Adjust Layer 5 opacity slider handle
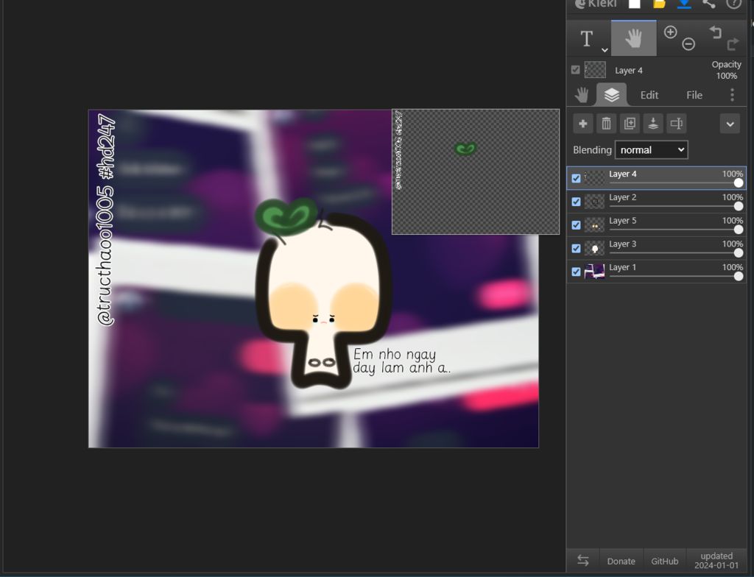Image resolution: width=754 pixels, height=577 pixels. point(739,230)
